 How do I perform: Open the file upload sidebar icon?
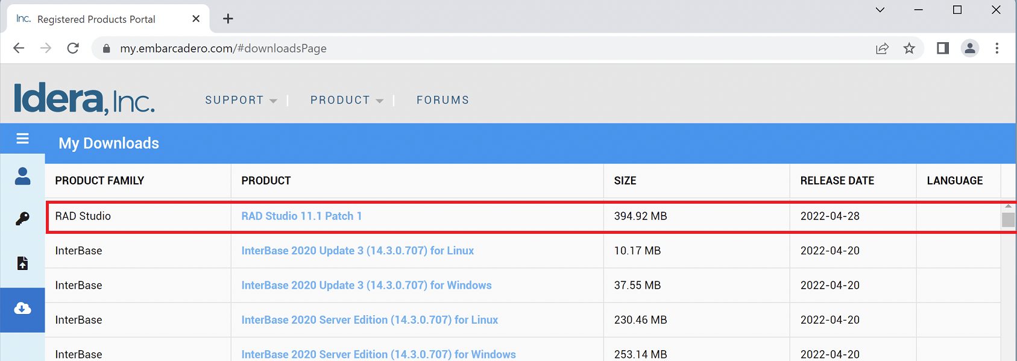tap(22, 263)
